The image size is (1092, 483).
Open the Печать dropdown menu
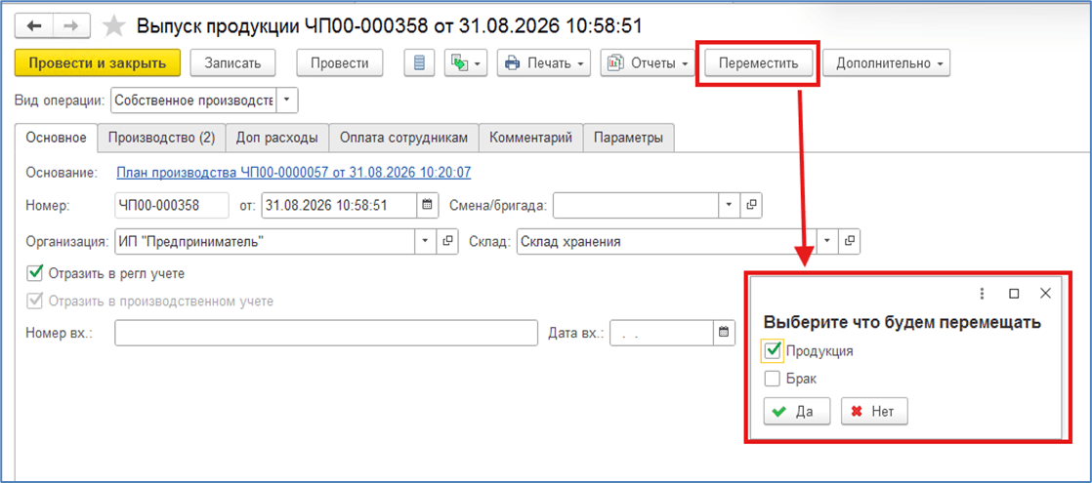544,62
